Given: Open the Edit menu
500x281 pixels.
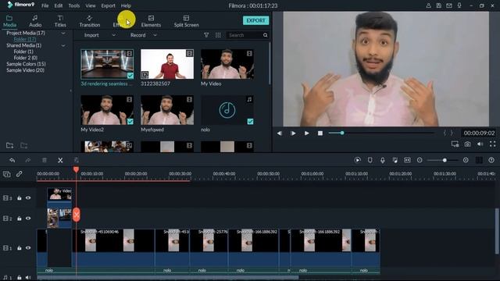Looking at the screenshot, I should tap(59, 5).
